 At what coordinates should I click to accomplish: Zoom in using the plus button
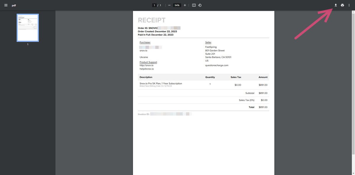pos(185,5)
